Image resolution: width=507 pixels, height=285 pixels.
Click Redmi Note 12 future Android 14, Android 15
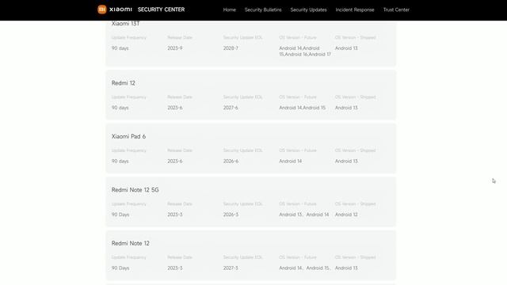305,268
